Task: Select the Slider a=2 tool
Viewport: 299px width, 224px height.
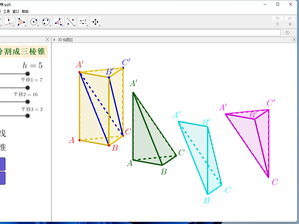Action: (x=83, y=22)
